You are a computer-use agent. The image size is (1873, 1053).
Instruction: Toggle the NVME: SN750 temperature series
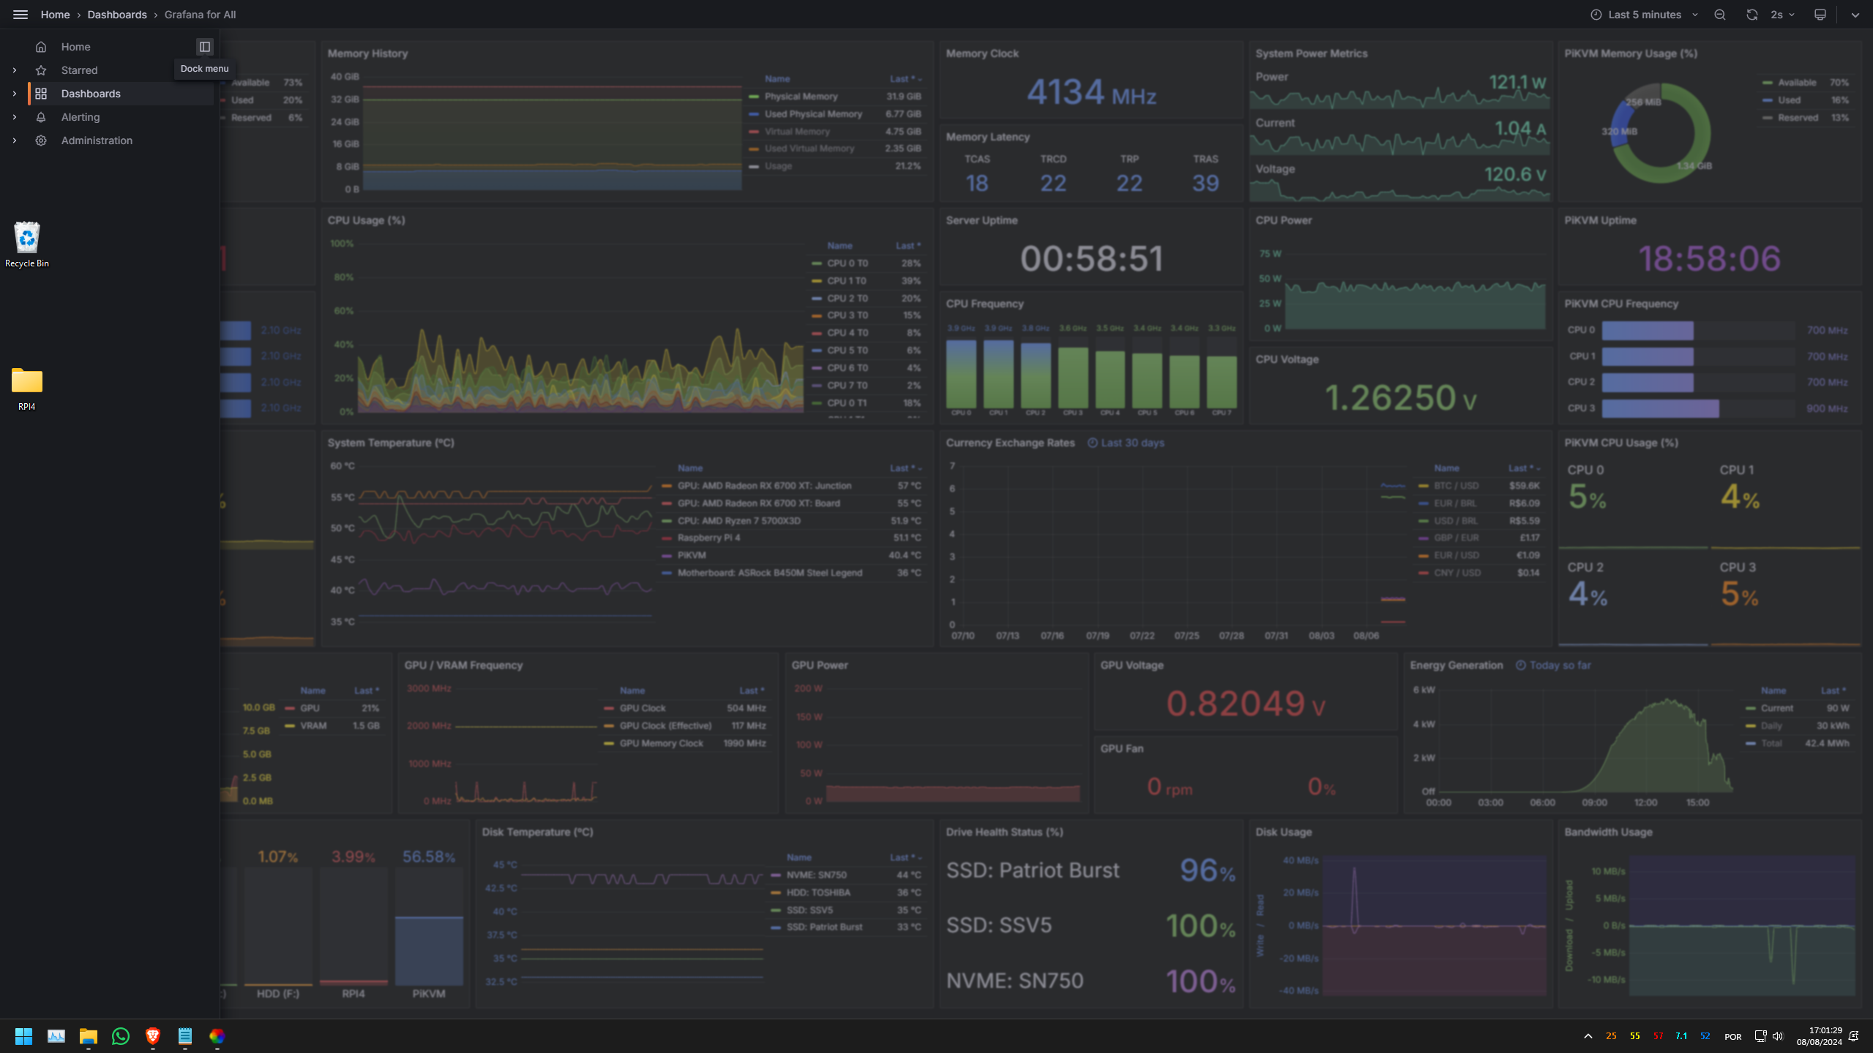(816, 875)
